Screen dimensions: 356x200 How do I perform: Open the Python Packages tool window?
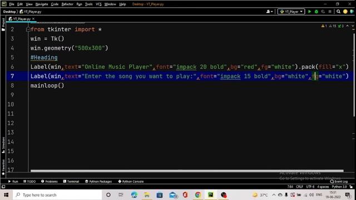[98, 182]
